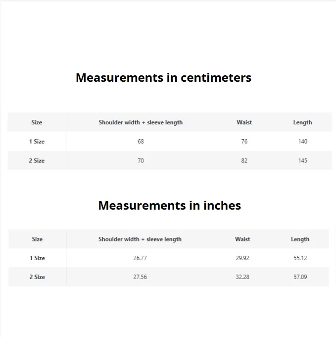Select the '2 Size' row label in centimeters
This screenshot has height=337, width=336.
click(x=37, y=161)
